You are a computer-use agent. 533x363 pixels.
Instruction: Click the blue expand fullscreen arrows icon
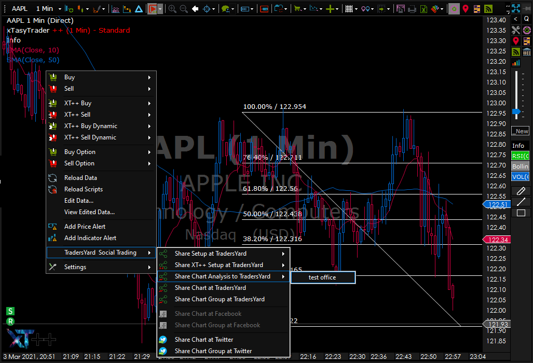(516, 8)
